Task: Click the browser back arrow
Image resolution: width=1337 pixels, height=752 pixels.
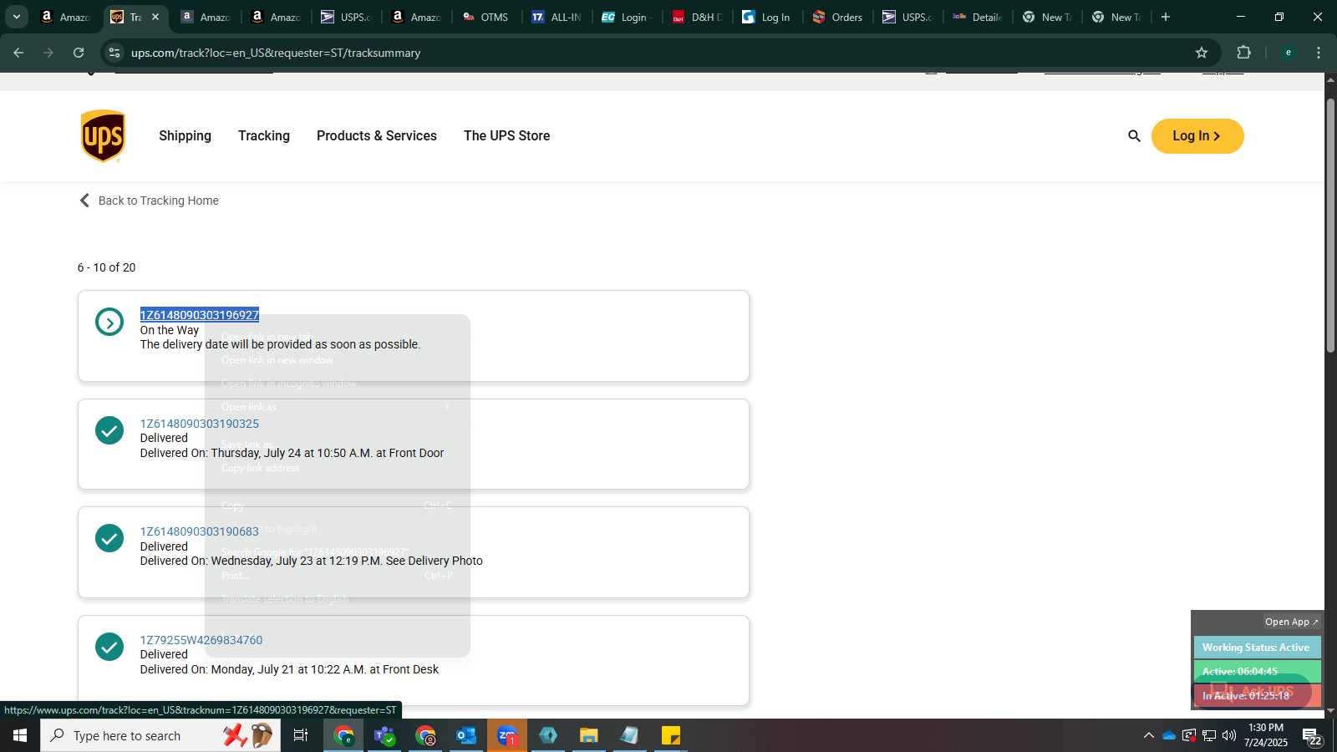Action: pos(18,53)
